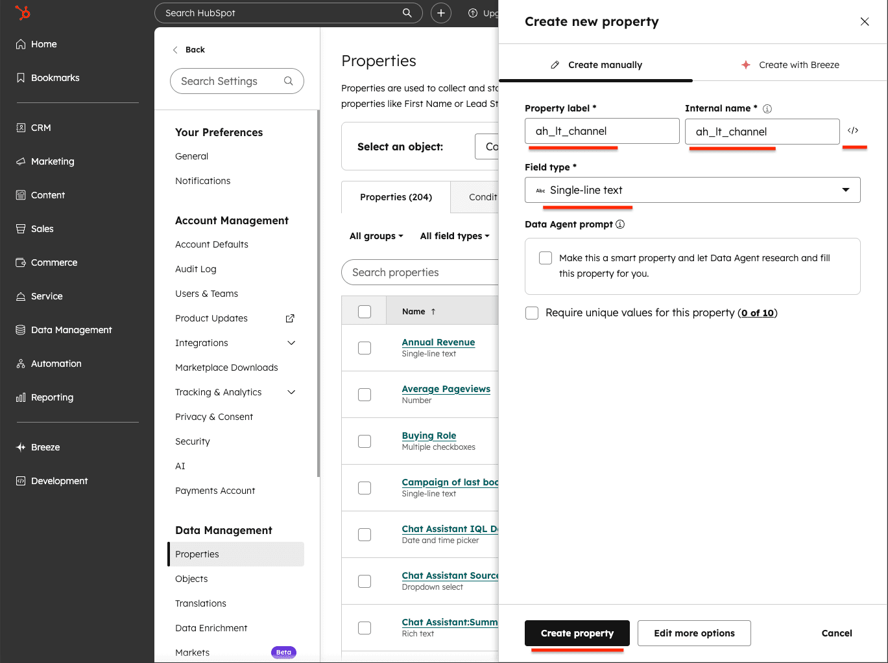
Task: Open the Properties (204) tab
Action: pos(395,197)
